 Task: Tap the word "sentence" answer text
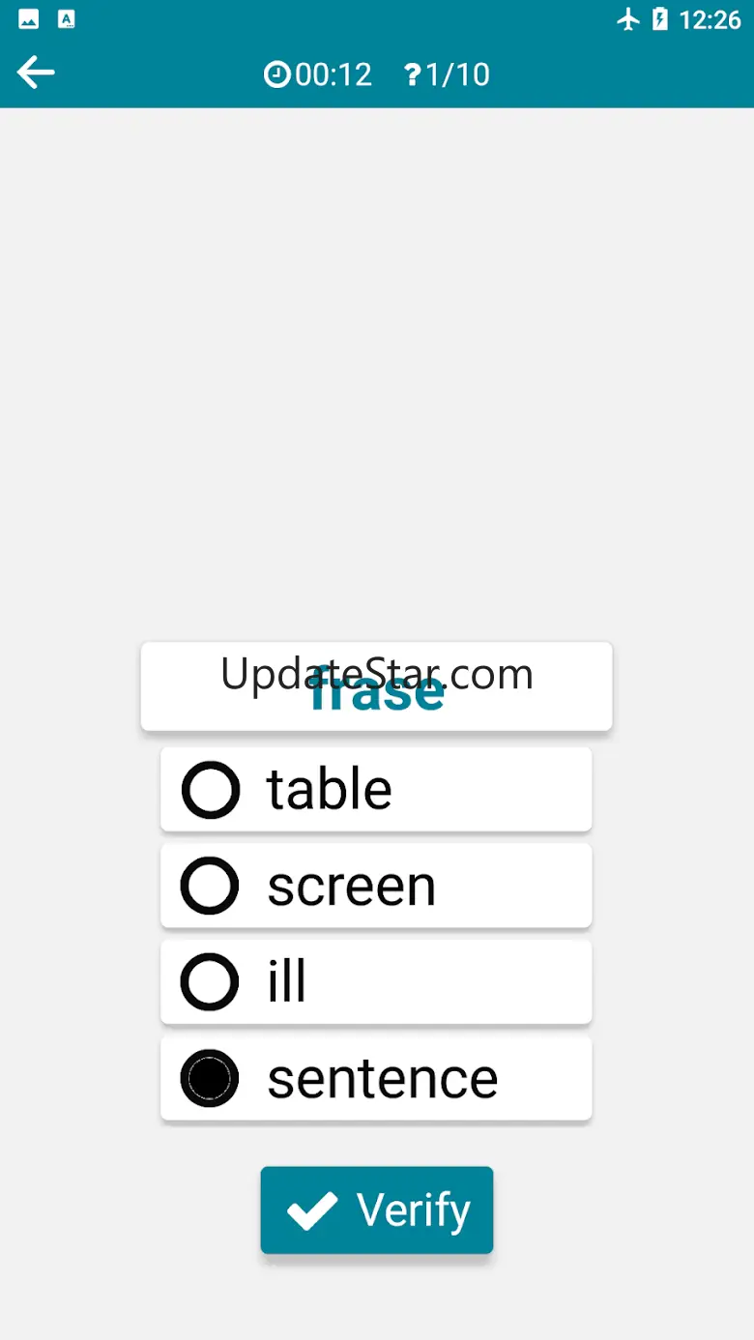coord(383,1078)
